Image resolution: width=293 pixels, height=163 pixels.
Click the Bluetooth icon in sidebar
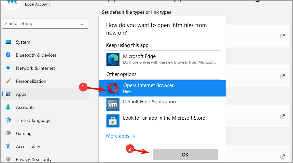8,55
